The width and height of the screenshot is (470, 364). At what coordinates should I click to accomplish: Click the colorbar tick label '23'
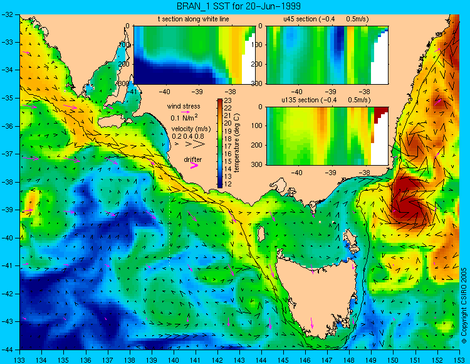click(228, 100)
